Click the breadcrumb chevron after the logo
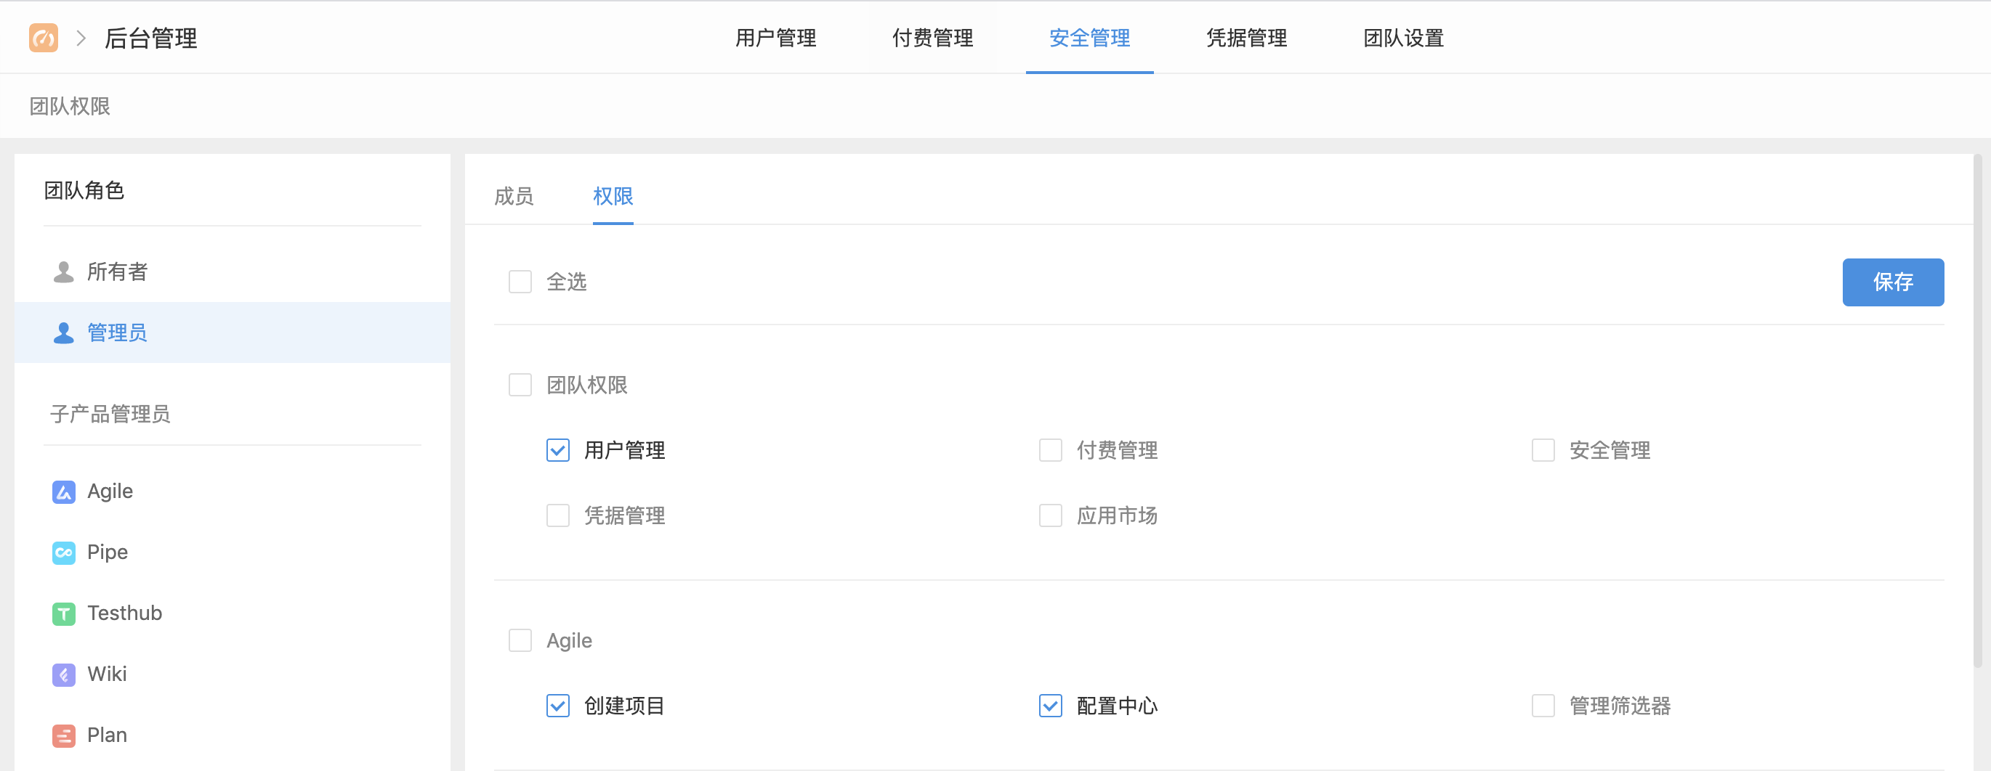Viewport: 1991px width, 771px height. tap(81, 37)
